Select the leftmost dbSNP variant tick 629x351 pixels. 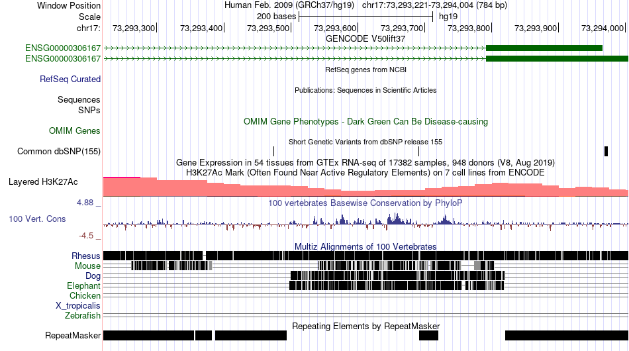(273, 151)
